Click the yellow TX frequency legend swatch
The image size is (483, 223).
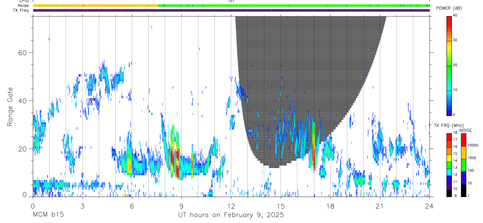coord(449,158)
